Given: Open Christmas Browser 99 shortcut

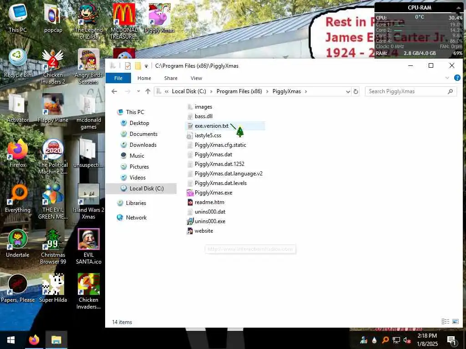Looking at the screenshot, I should click(x=53, y=247).
